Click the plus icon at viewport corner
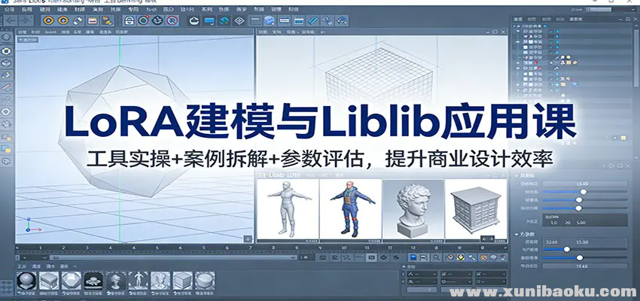Image resolution: width=640 pixels, height=301 pixels. [x=248, y=239]
